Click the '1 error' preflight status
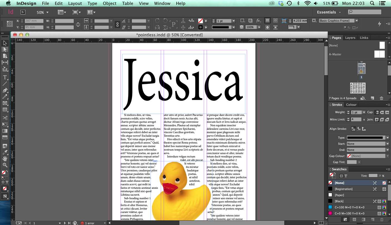Viewport: 391px width, 225px height. (x=90, y=223)
